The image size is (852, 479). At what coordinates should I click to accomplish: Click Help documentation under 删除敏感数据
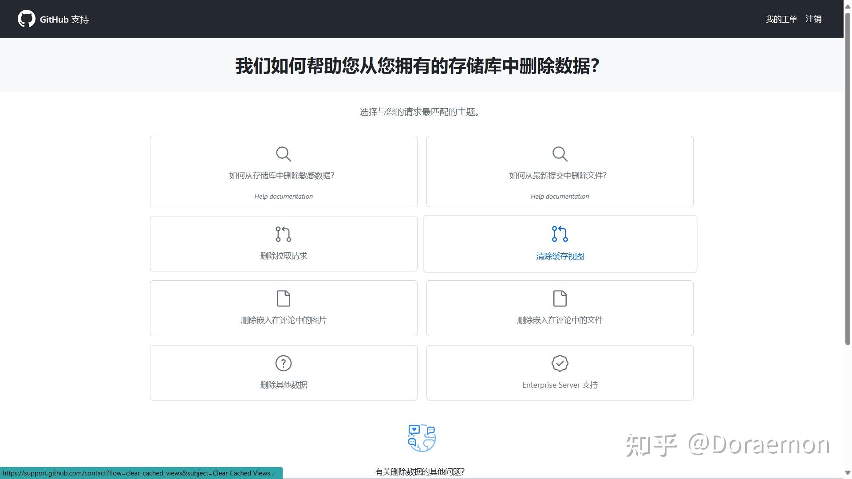[284, 196]
